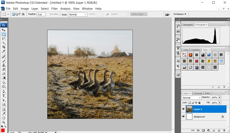
Task: Open the Layers panel options menu
Action: (x=227, y=94)
